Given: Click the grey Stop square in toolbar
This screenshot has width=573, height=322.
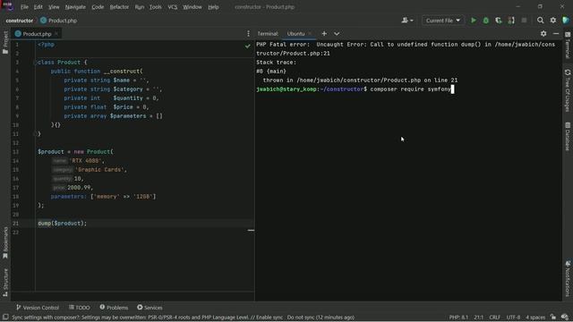Looking at the screenshot, I should 524,21.
